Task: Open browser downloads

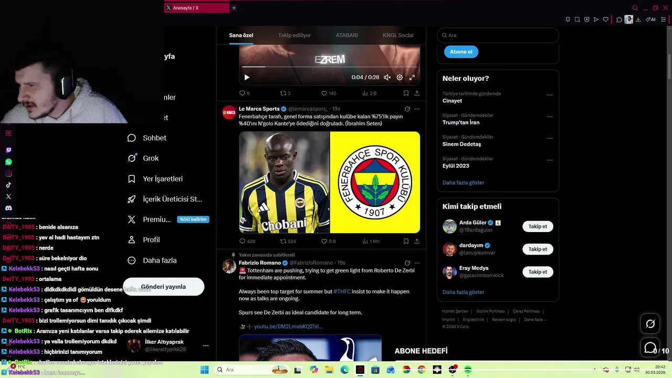Action: (638, 19)
